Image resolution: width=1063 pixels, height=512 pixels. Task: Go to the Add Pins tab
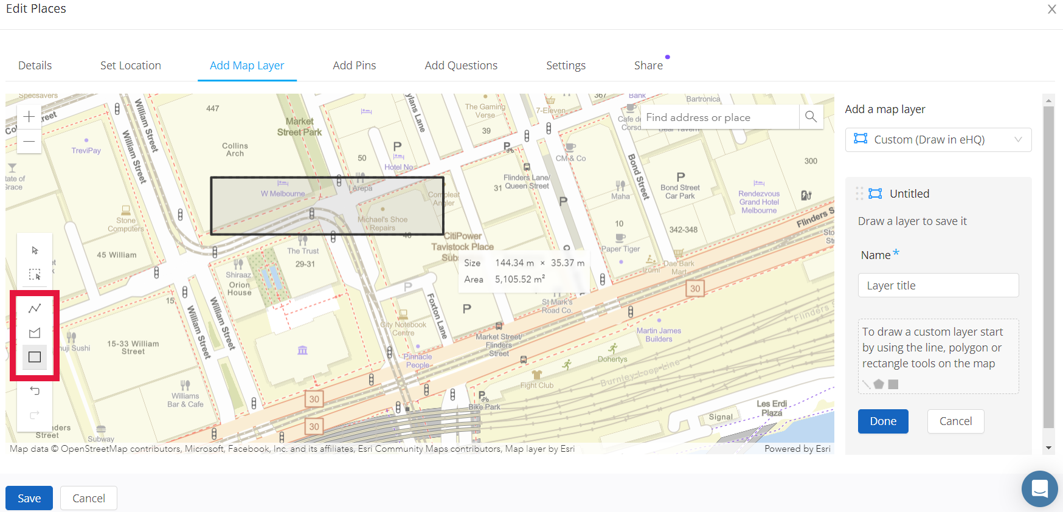click(355, 66)
